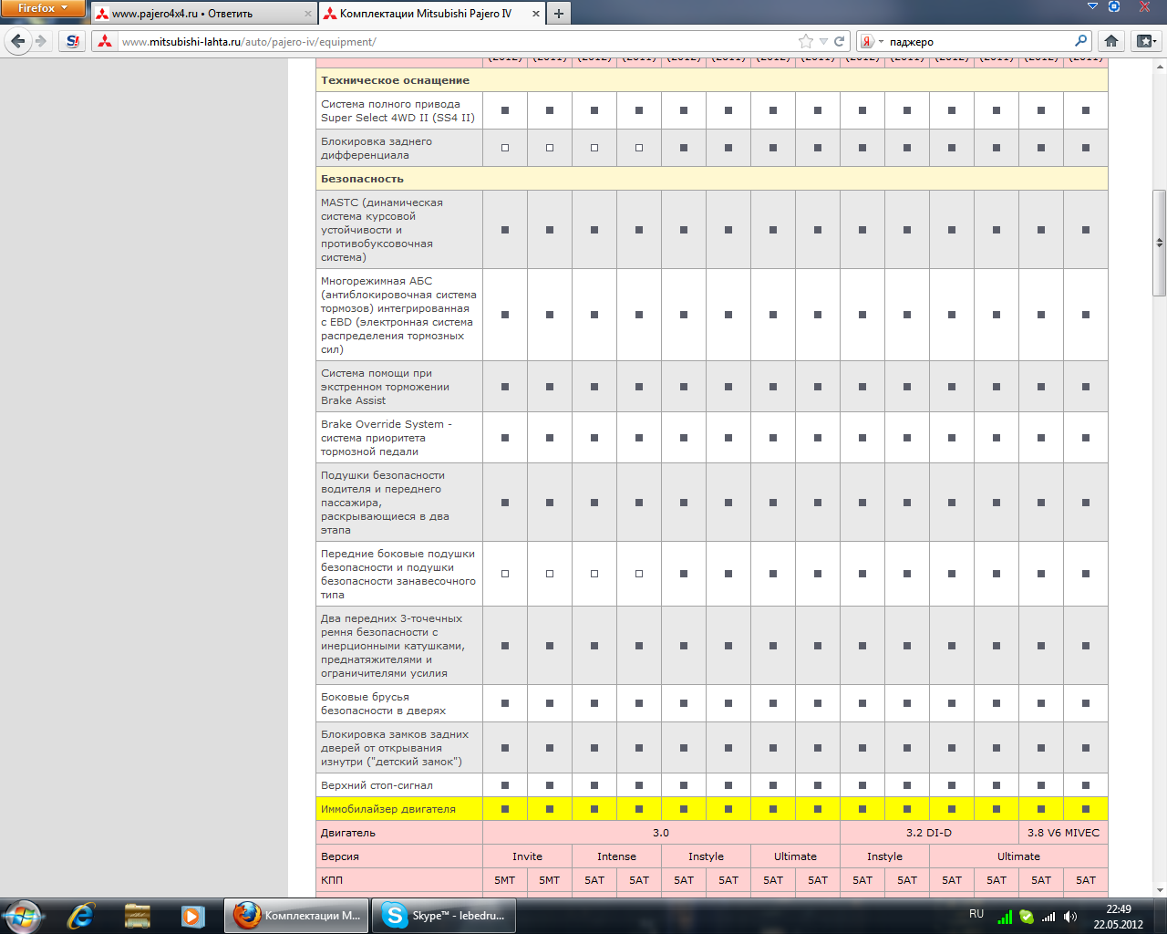Click the first filled square in the Верхний стоп-сигнал row
This screenshot has width=1167, height=934.
(505, 785)
